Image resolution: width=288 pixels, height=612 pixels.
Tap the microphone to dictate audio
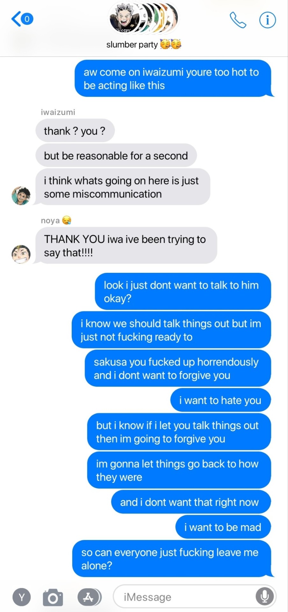(x=264, y=597)
